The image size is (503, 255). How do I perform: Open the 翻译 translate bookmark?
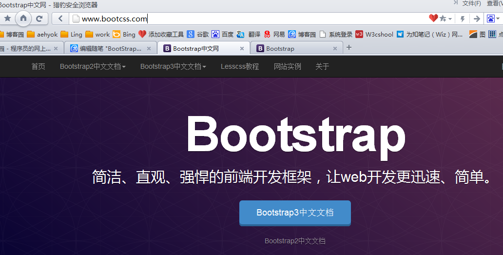pyautogui.click(x=249, y=34)
